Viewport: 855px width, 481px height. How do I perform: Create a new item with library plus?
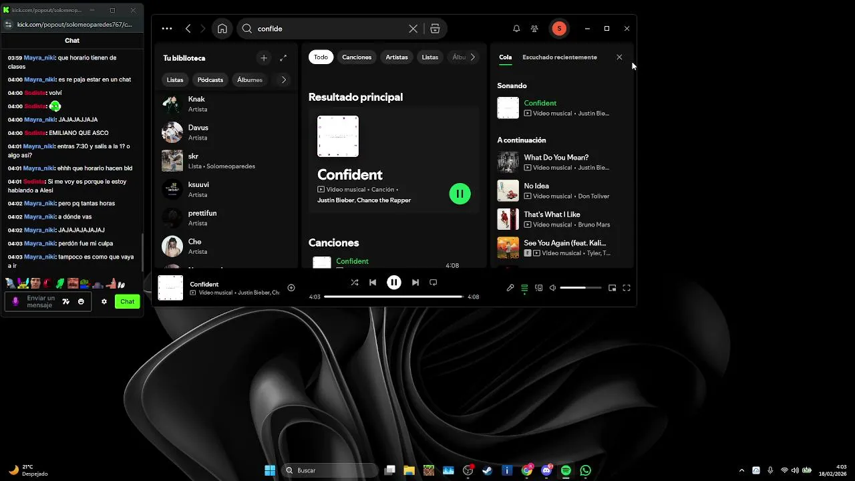pos(264,58)
